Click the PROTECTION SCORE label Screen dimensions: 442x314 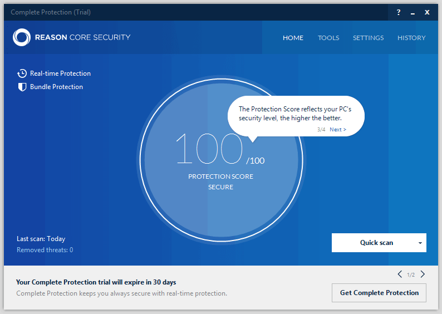click(220, 176)
